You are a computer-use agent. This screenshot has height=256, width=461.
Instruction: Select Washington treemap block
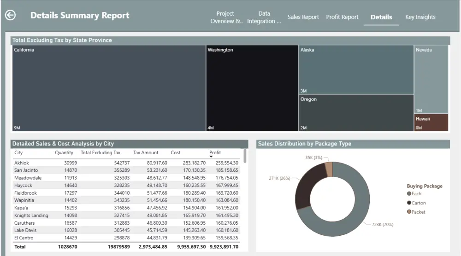tap(252, 88)
